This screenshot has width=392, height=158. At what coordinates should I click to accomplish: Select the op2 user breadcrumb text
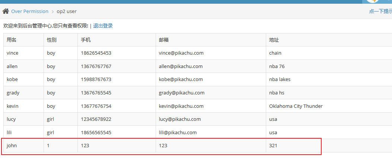click(67, 11)
